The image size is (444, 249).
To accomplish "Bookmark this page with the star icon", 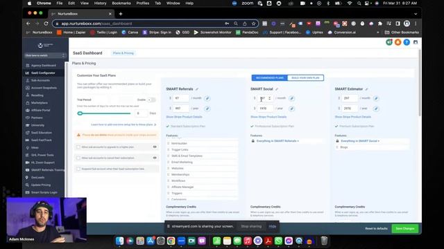I will (253, 24).
